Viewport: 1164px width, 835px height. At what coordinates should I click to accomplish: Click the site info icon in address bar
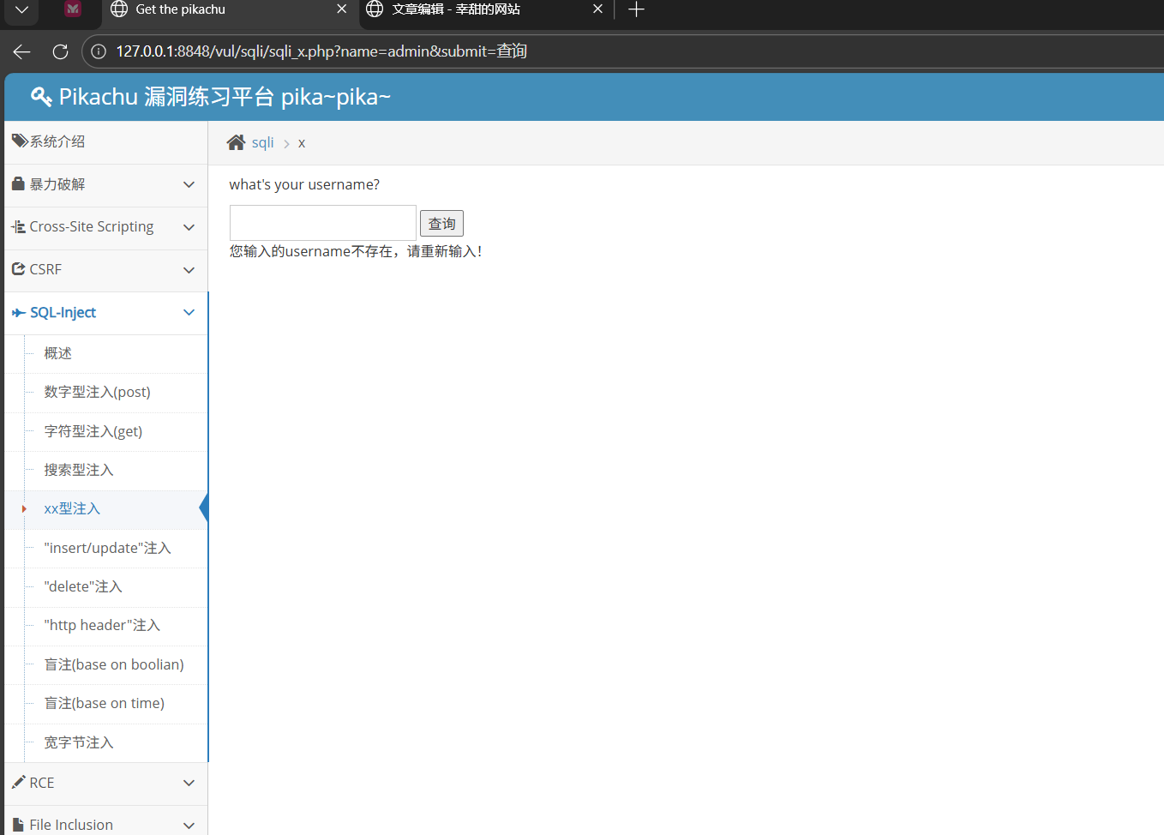coord(99,51)
